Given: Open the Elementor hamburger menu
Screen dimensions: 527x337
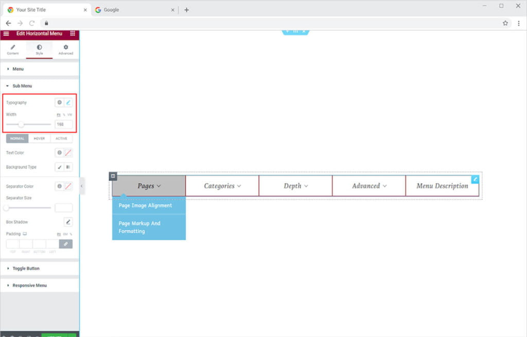Looking at the screenshot, I should coord(6,33).
